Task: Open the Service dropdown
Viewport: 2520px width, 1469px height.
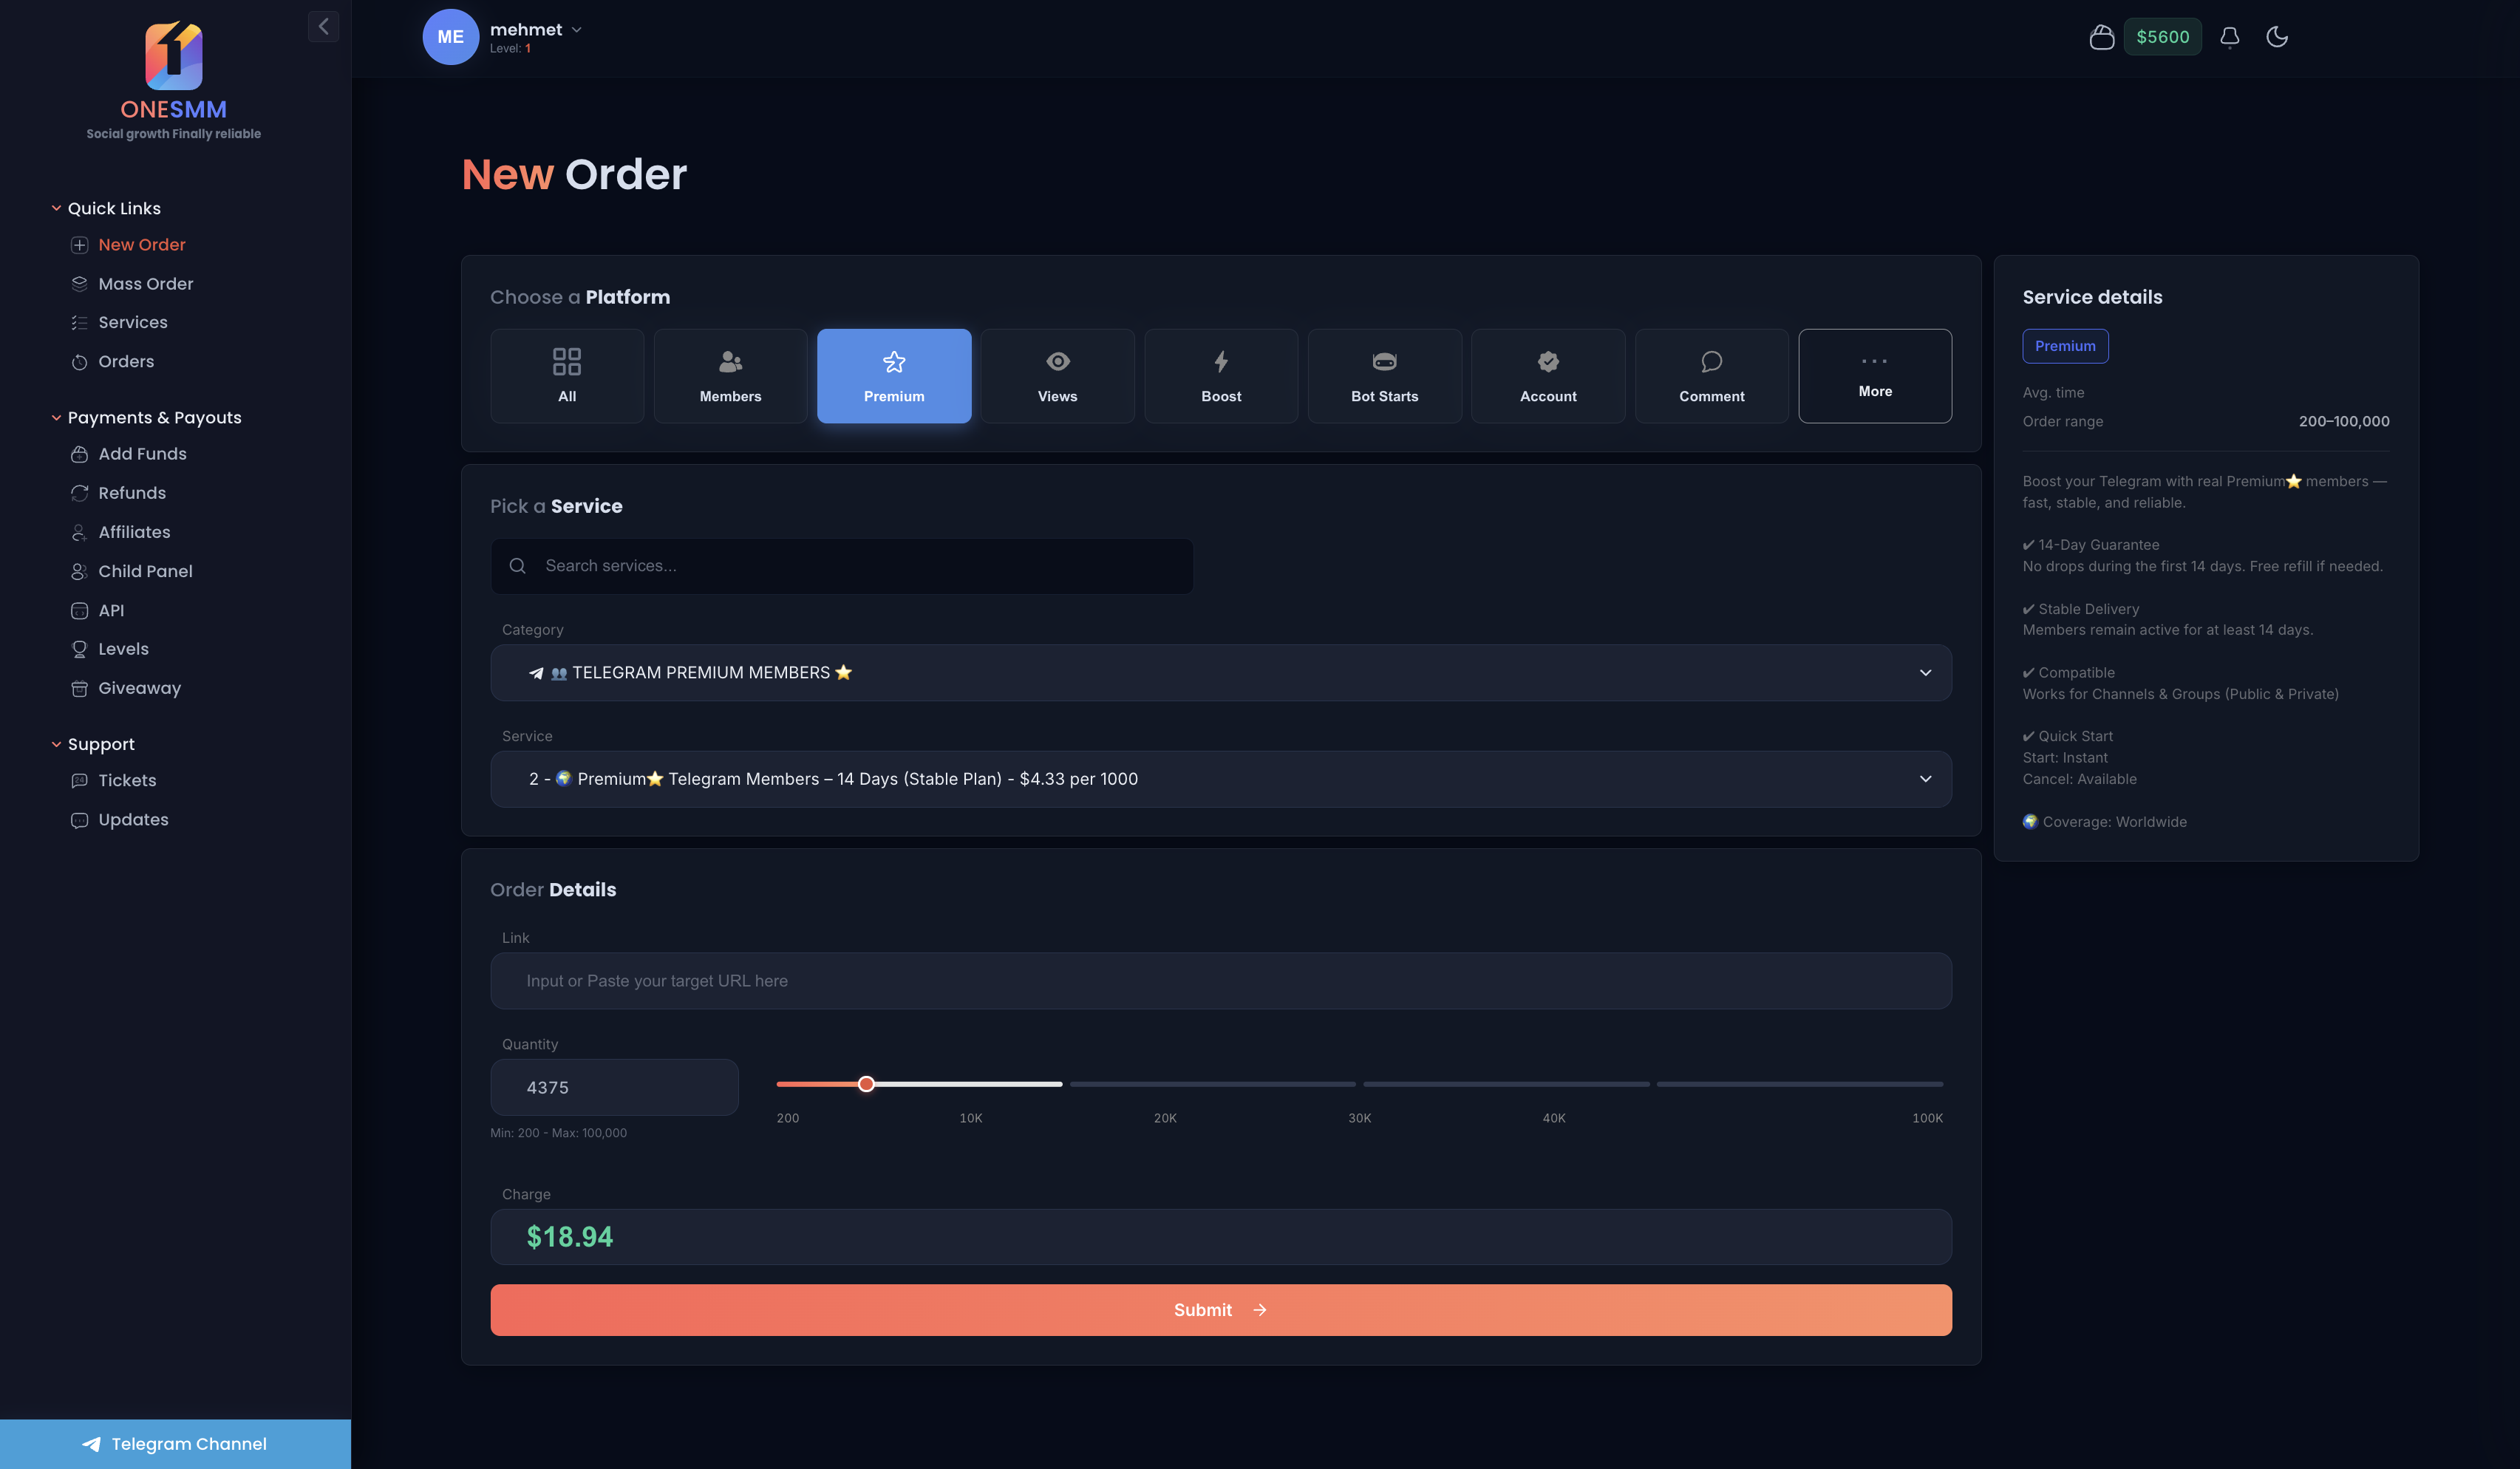Action: pos(1220,779)
